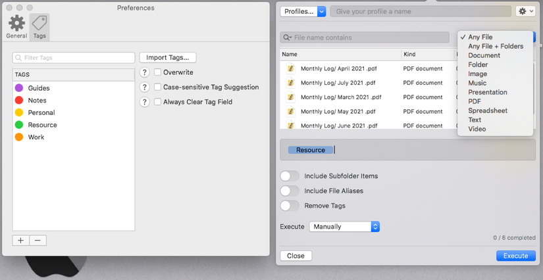Image resolution: width=543 pixels, height=280 pixels.
Task: Click the TAGS list header
Action: pos(74,75)
